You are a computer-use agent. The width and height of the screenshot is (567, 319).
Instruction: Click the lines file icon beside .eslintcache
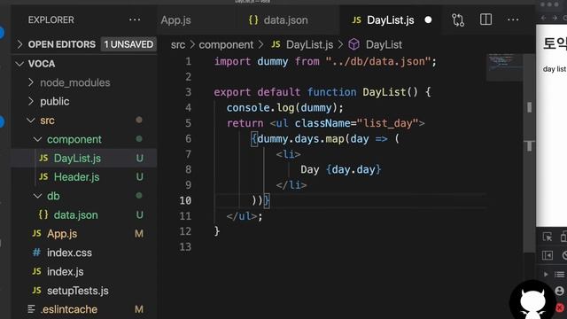32,309
